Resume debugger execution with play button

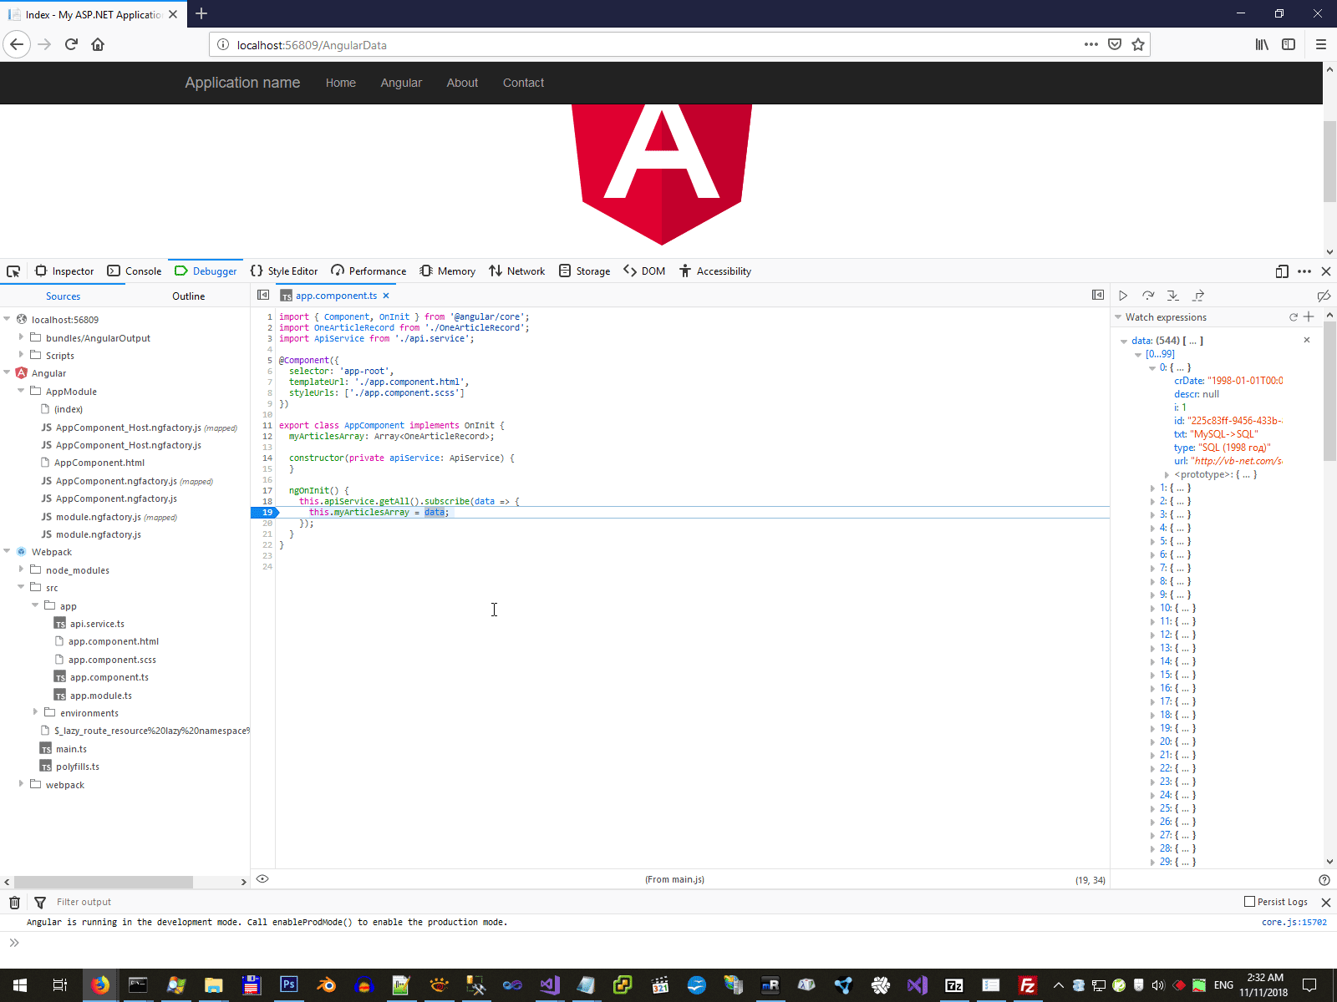coord(1123,296)
